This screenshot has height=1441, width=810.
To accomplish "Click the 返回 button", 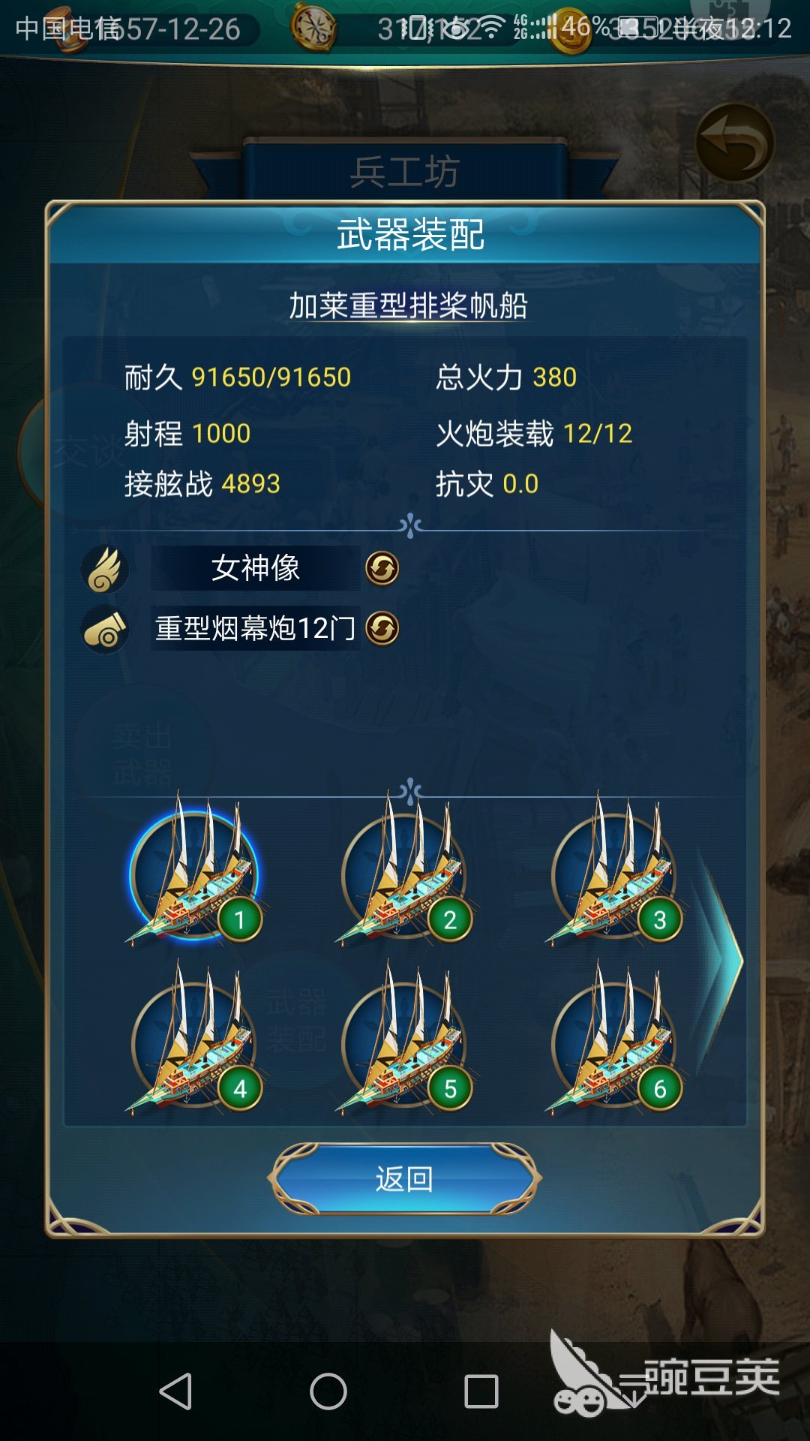I will 404,1179.
